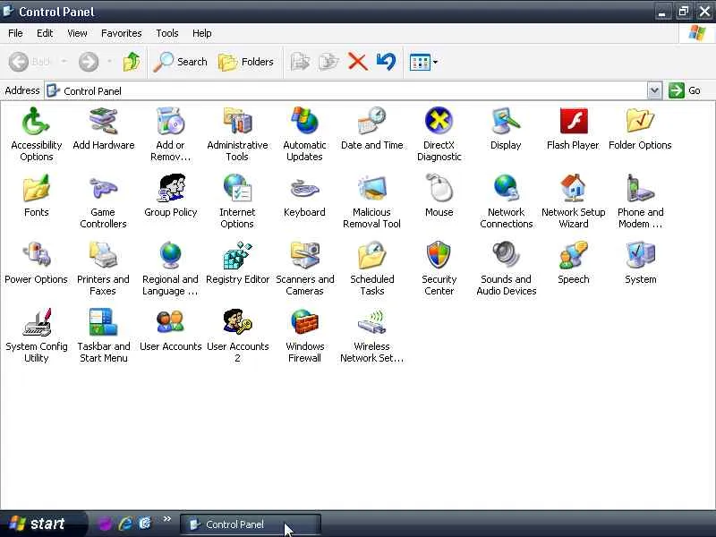The image size is (716, 537).
Task: Open Security Center icon
Action: click(x=439, y=255)
